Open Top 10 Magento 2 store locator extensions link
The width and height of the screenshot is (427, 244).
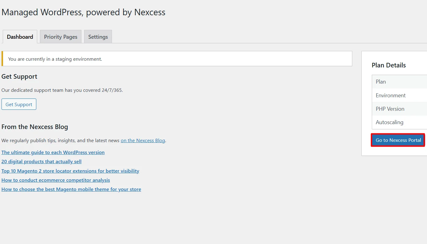pyautogui.click(x=70, y=171)
